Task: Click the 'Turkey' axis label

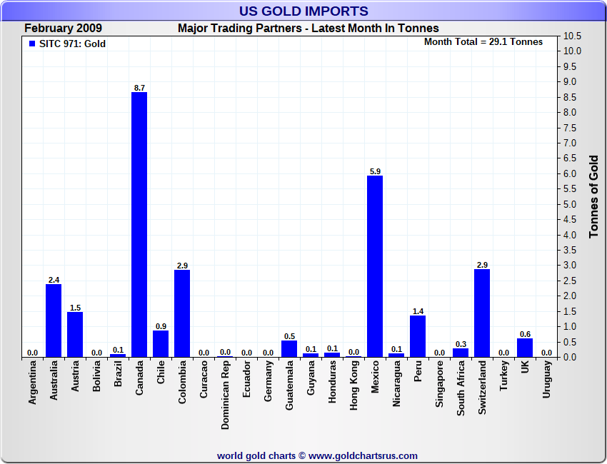Action: point(503,375)
